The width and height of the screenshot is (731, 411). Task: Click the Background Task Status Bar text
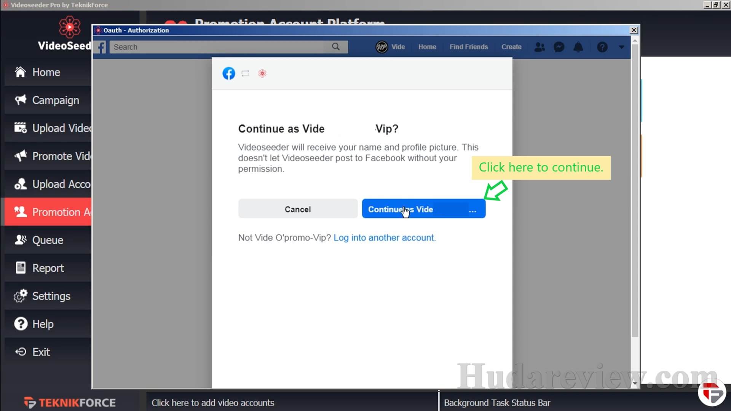(497, 403)
